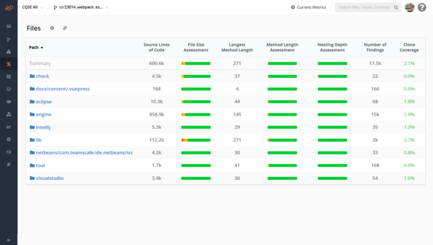
Task: Sort by Method Length Assessment header
Action: click(x=282, y=47)
